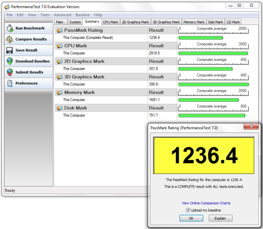Click the icon next to 3D Graphics Mark header
The image size is (263, 229).
[x=60, y=77]
